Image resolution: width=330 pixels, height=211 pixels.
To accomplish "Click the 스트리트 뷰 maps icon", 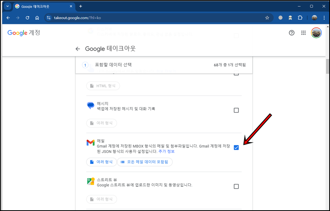I will coord(91,181).
